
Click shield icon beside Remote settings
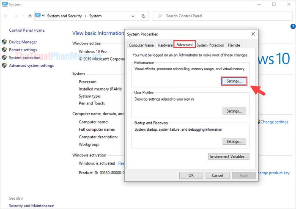(4, 49)
